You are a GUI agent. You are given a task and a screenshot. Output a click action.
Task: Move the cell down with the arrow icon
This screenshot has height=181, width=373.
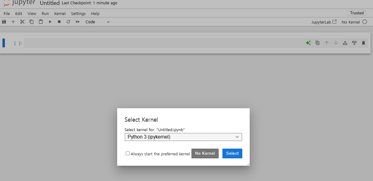336,43
